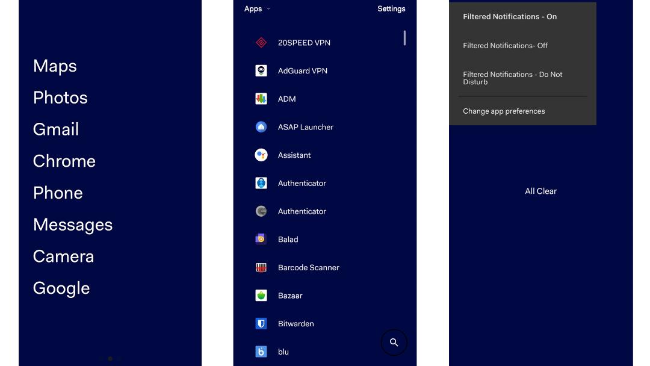Tap the Google Assistant icon
This screenshot has height=366, width=650.
pyautogui.click(x=261, y=155)
